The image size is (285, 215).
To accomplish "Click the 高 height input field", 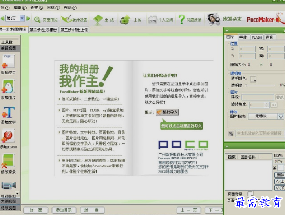I will click(x=276, y=56).
